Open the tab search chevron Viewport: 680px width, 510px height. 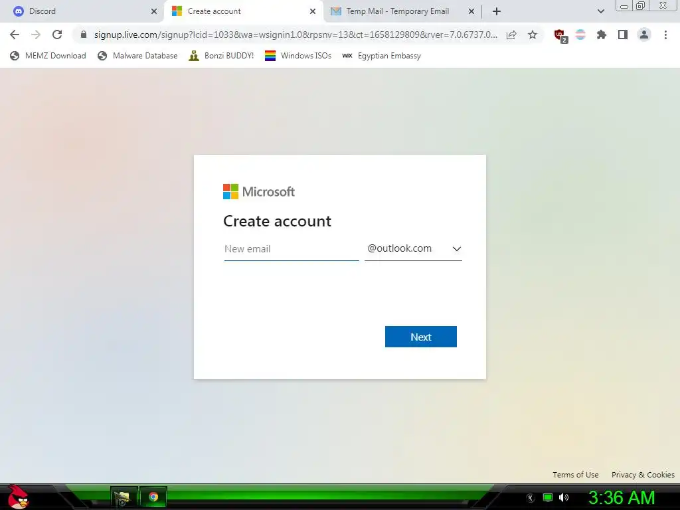[x=600, y=11]
